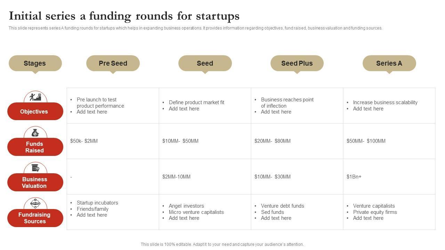Select the red Objectives row label

pyautogui.click(x=35, y=111)
